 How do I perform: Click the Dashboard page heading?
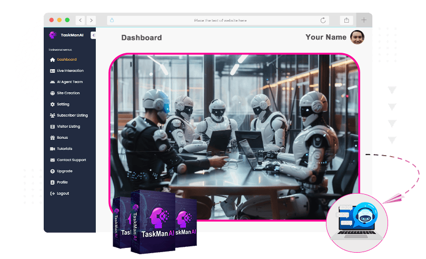pyautogui.click(x=142, y=37)
